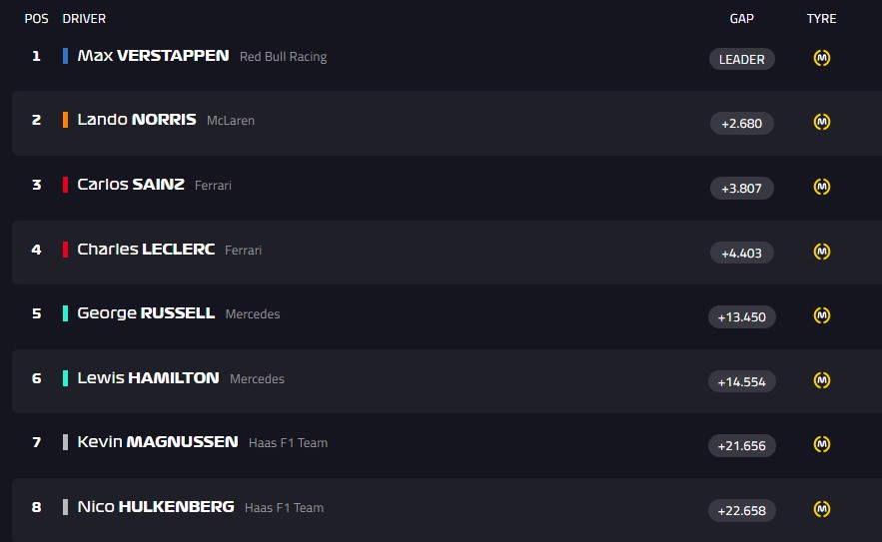Click Russell's medium tyre icon
Viewport: 882px width, 542px height.
pos(822,315)
